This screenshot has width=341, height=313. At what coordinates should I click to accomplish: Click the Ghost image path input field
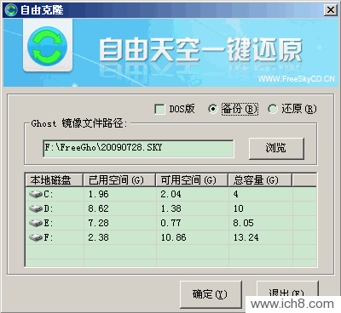138,148
